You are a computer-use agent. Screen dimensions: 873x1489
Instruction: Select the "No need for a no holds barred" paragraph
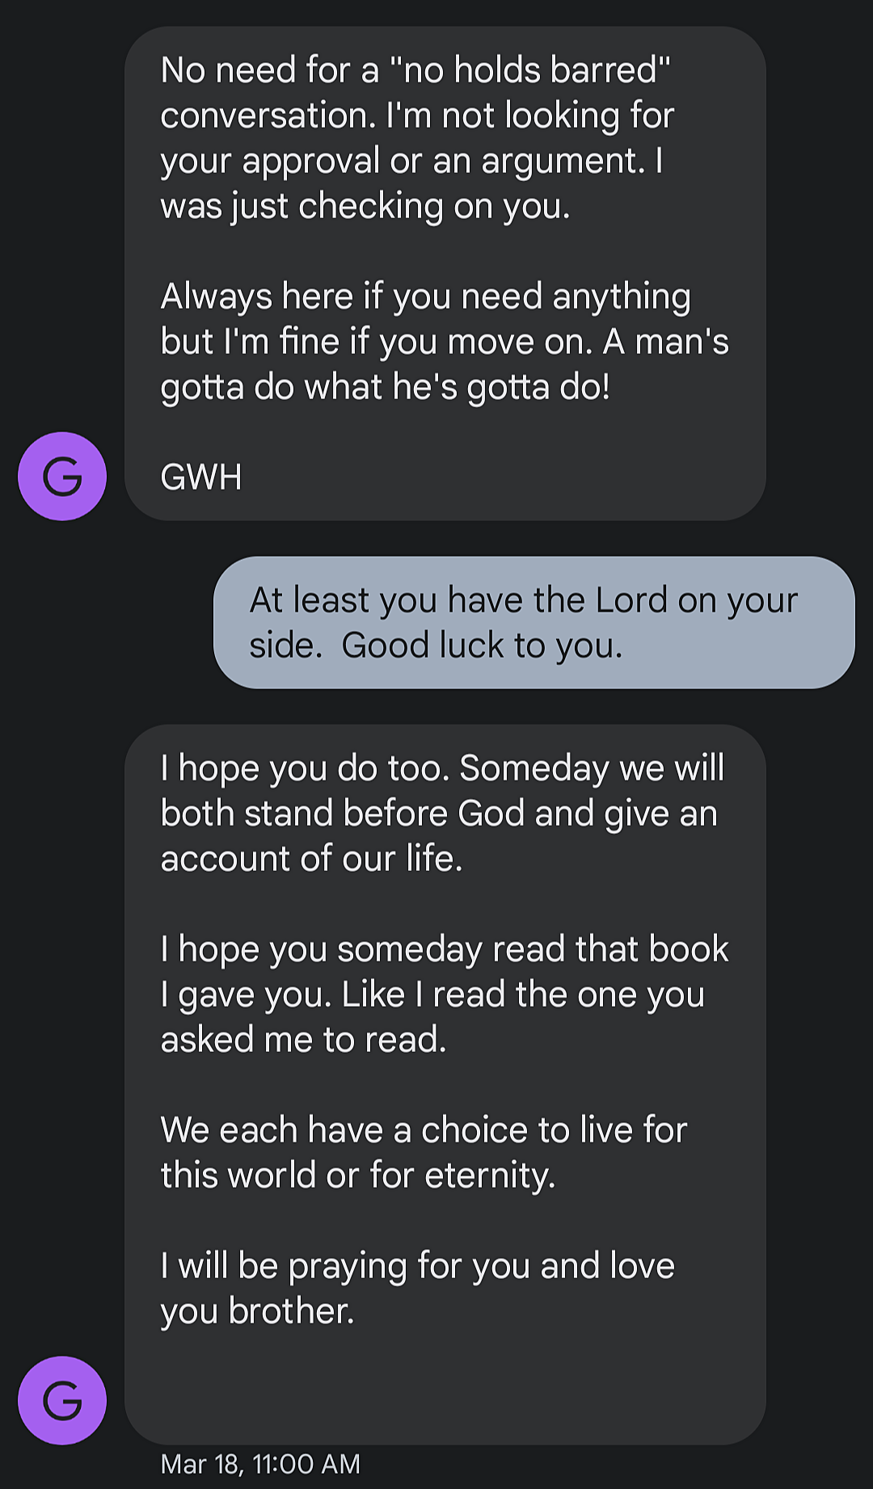(416, 137)
